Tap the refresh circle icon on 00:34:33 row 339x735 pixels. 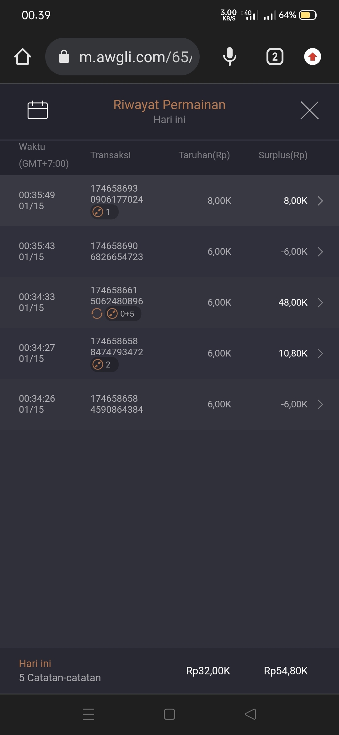(97, 313)
